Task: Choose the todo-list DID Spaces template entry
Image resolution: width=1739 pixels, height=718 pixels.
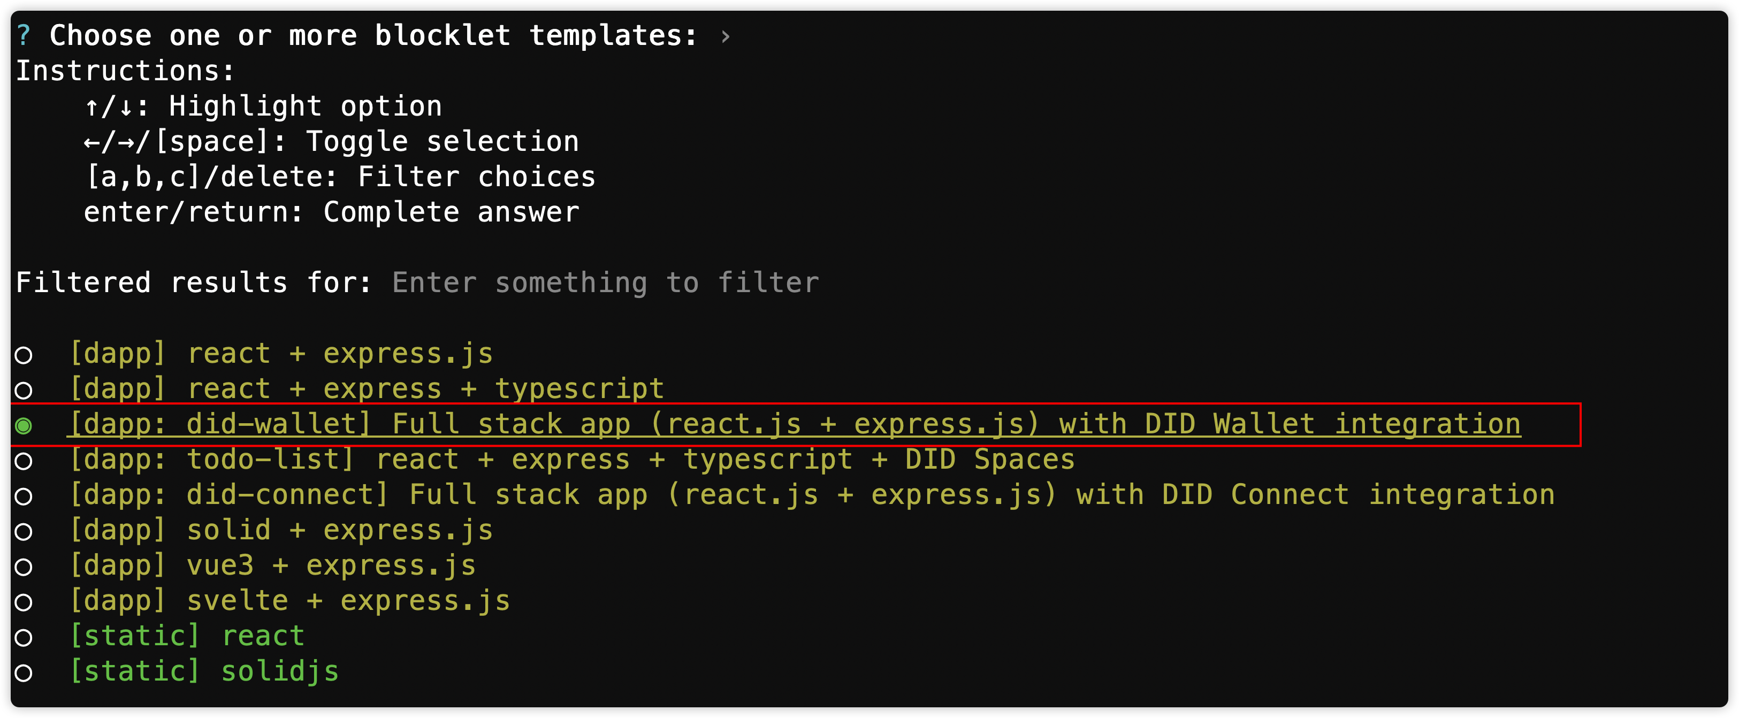Action: pyautogui.click(x=572, y=460)
